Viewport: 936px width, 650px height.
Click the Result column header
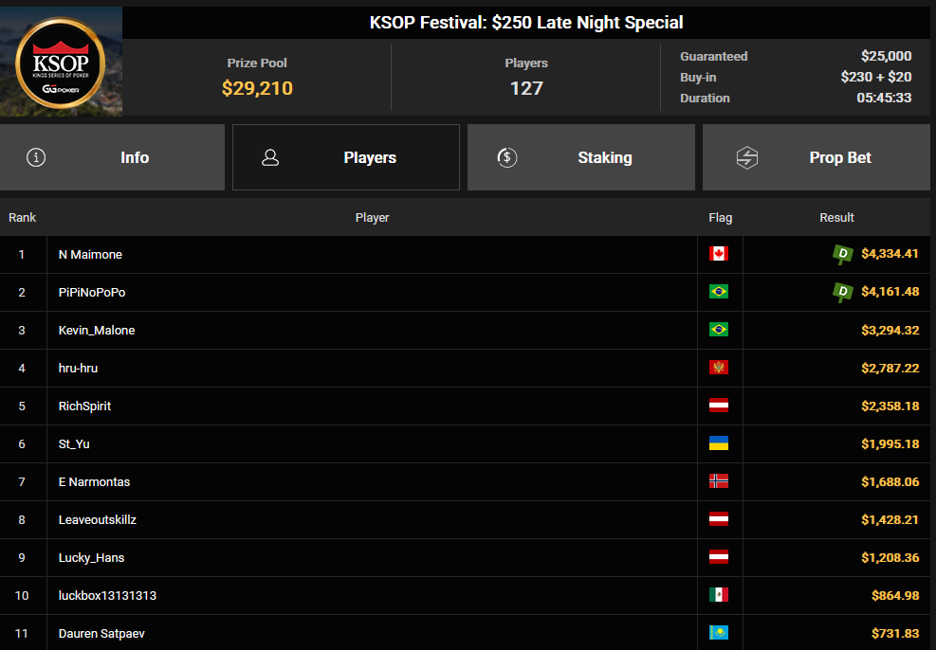coord(836,218)
